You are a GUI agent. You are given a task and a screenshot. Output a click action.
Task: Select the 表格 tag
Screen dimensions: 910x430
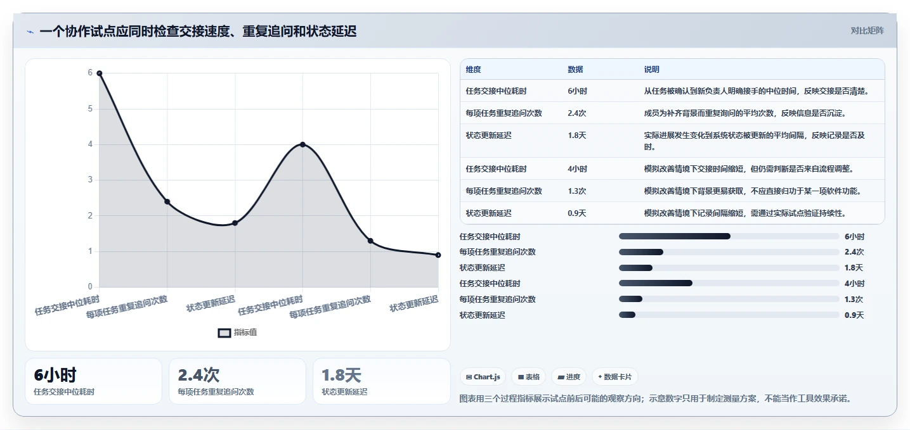[x=529, y=377]
